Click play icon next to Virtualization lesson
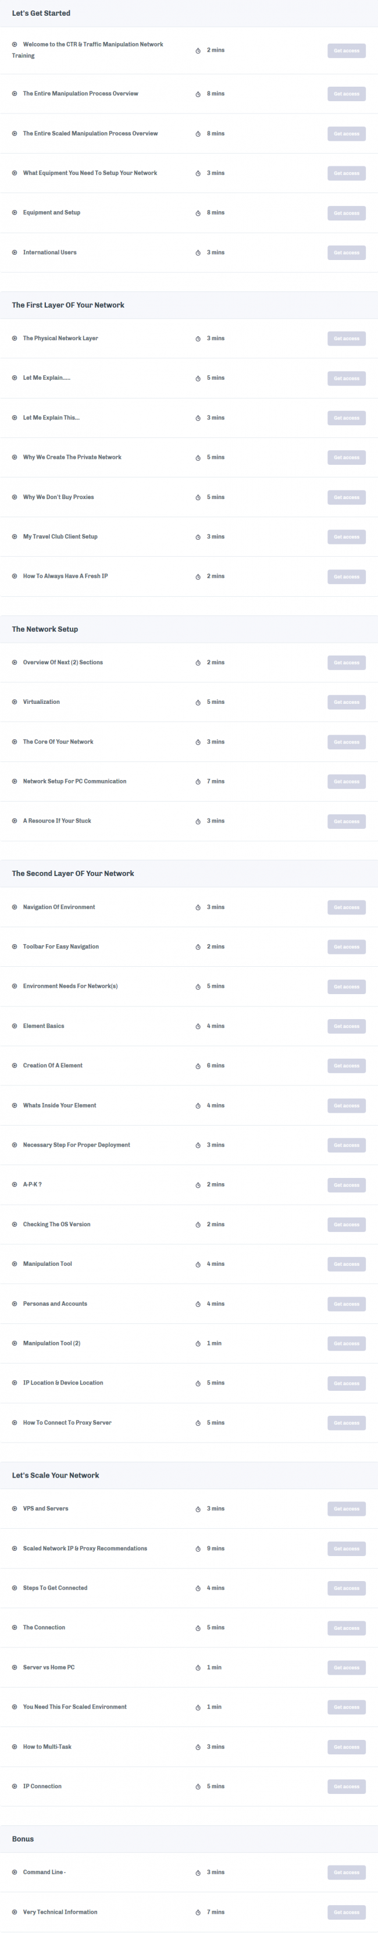 point(15,702)
